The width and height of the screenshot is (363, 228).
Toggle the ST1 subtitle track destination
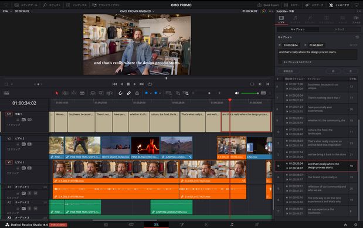click(9, 114)
